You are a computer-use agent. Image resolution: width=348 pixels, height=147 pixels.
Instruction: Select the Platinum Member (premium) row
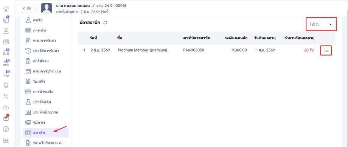(x=207, y=50)
